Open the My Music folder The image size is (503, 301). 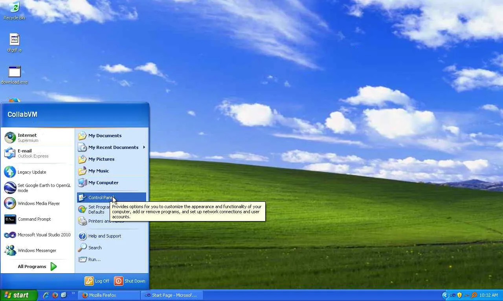112,171
